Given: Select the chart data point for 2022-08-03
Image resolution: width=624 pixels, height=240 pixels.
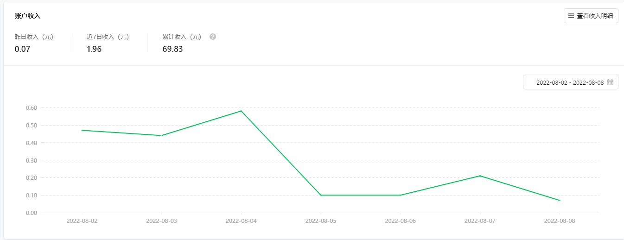Looking at the screenshot, I should 161,135.
